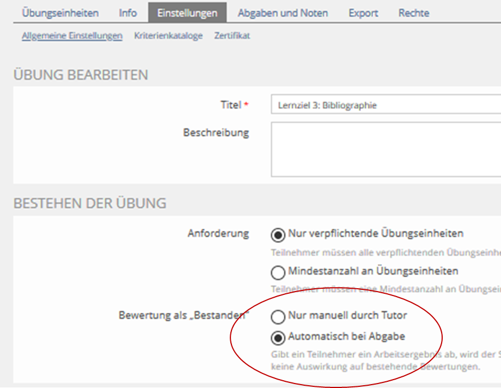Select the Nur verpflichtende Übungseinheiten radio button
The width and height of the screenshot is (501, 388).
[277, 234]
